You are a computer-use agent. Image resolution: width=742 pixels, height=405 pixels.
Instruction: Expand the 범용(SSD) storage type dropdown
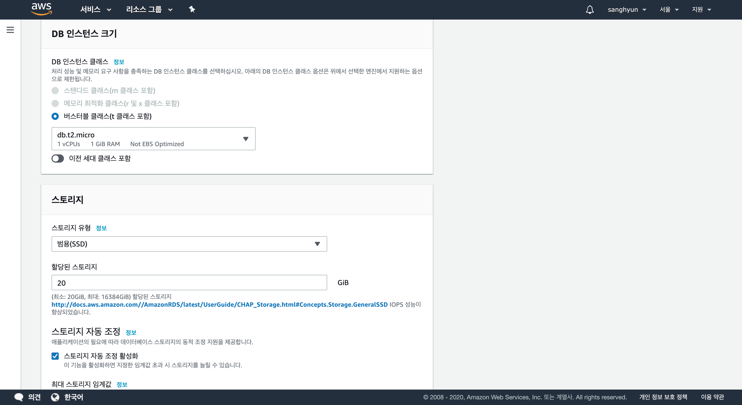point(189,244)
